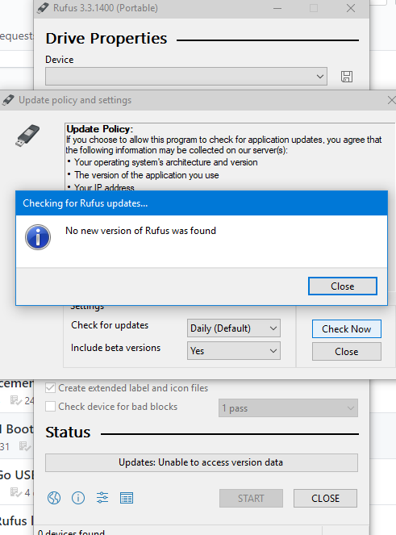Screen dimensions: 396x535
Task: Click Check Now in the update settings
Action: click(x=347, y=329)
